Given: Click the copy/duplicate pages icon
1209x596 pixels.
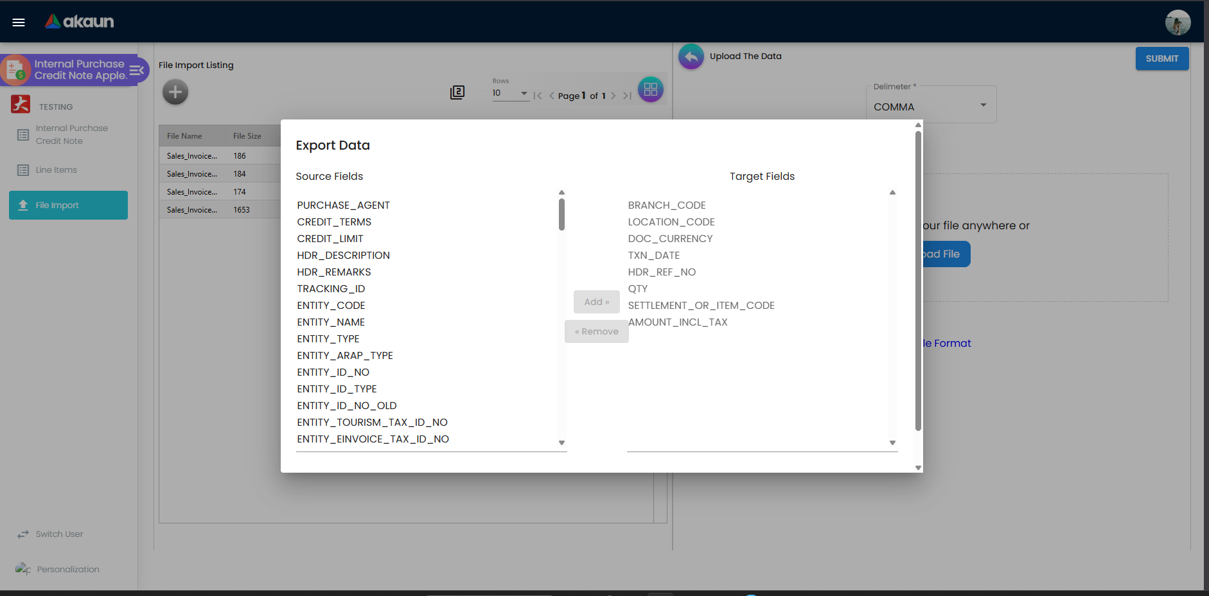Looking at the screenshot, I should click(457, 92).
